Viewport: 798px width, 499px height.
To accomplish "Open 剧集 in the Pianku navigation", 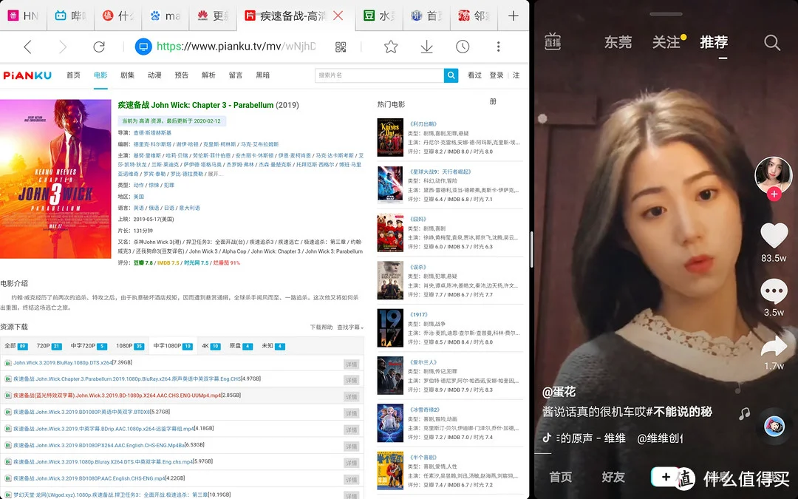I will (x=127, y=75).
